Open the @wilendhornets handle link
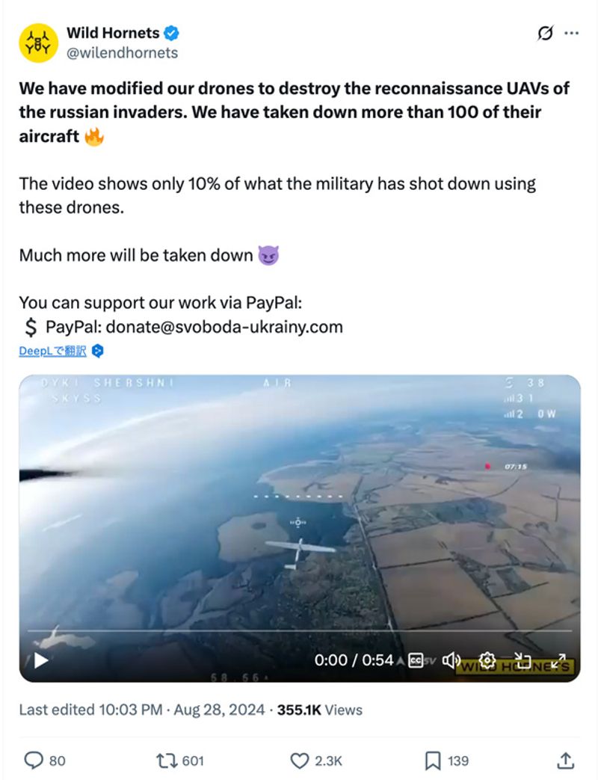 tap(123, 53)
